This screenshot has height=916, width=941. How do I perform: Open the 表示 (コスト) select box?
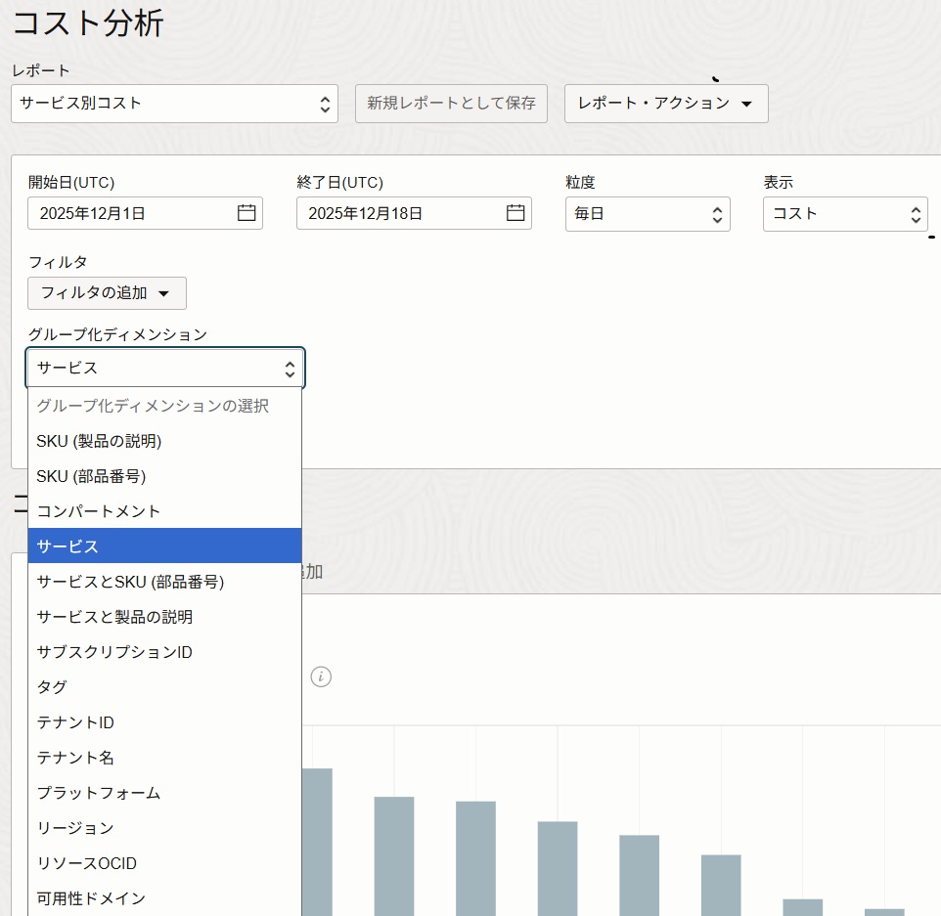coord(844,214)
